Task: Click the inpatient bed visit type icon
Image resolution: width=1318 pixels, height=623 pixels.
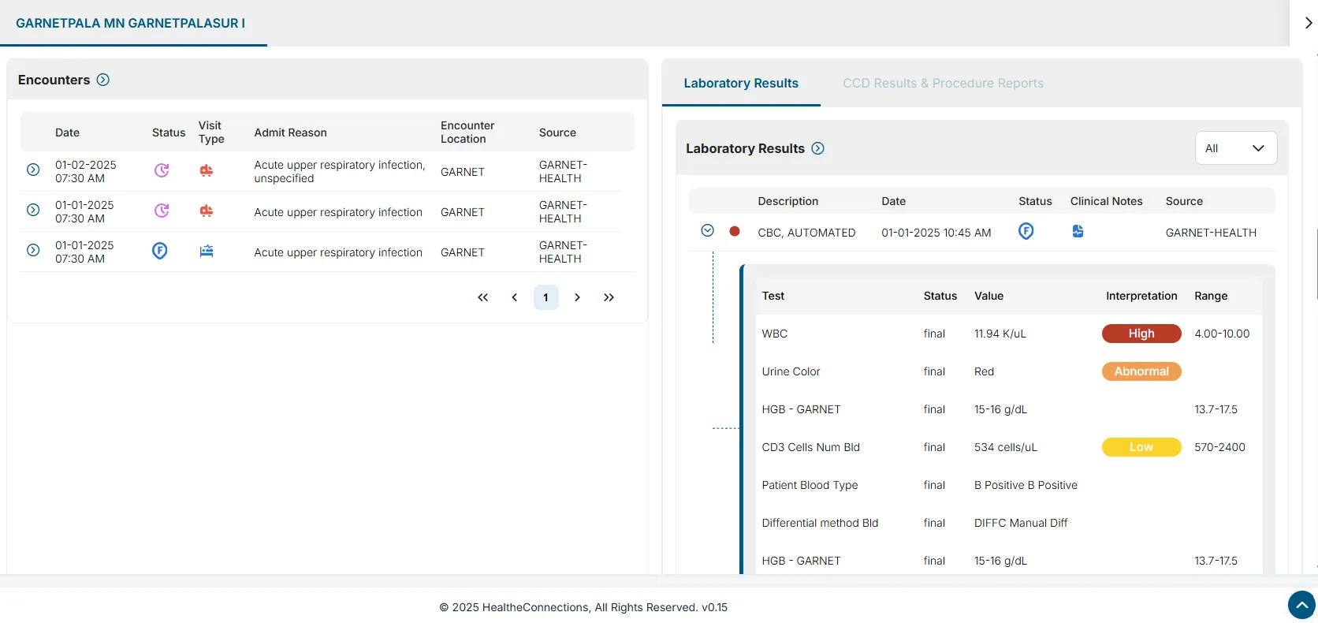Action: click(x=207, y=251)
